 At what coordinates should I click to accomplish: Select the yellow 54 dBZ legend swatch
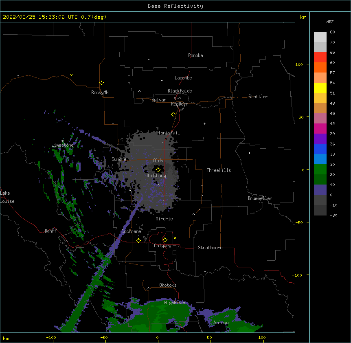click(x=320, y=88)
